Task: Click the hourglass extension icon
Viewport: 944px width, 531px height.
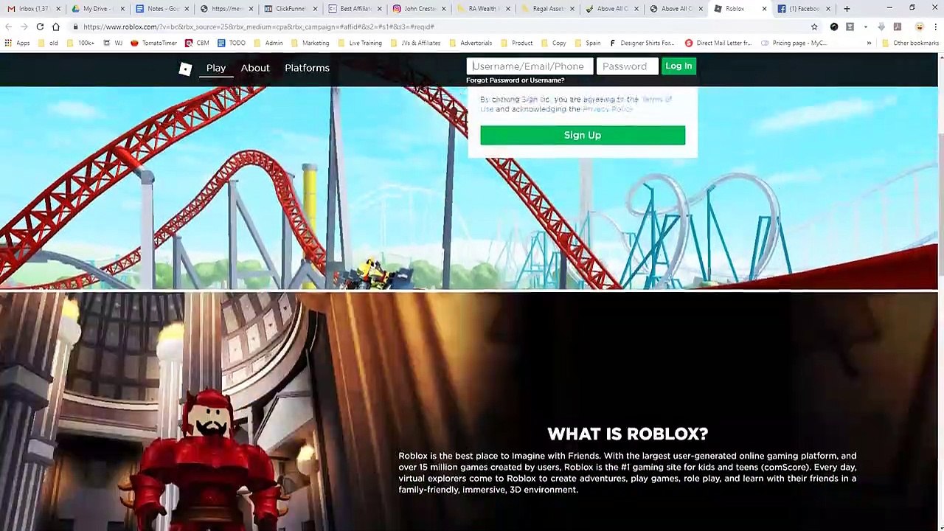Action: coord(850,27)
